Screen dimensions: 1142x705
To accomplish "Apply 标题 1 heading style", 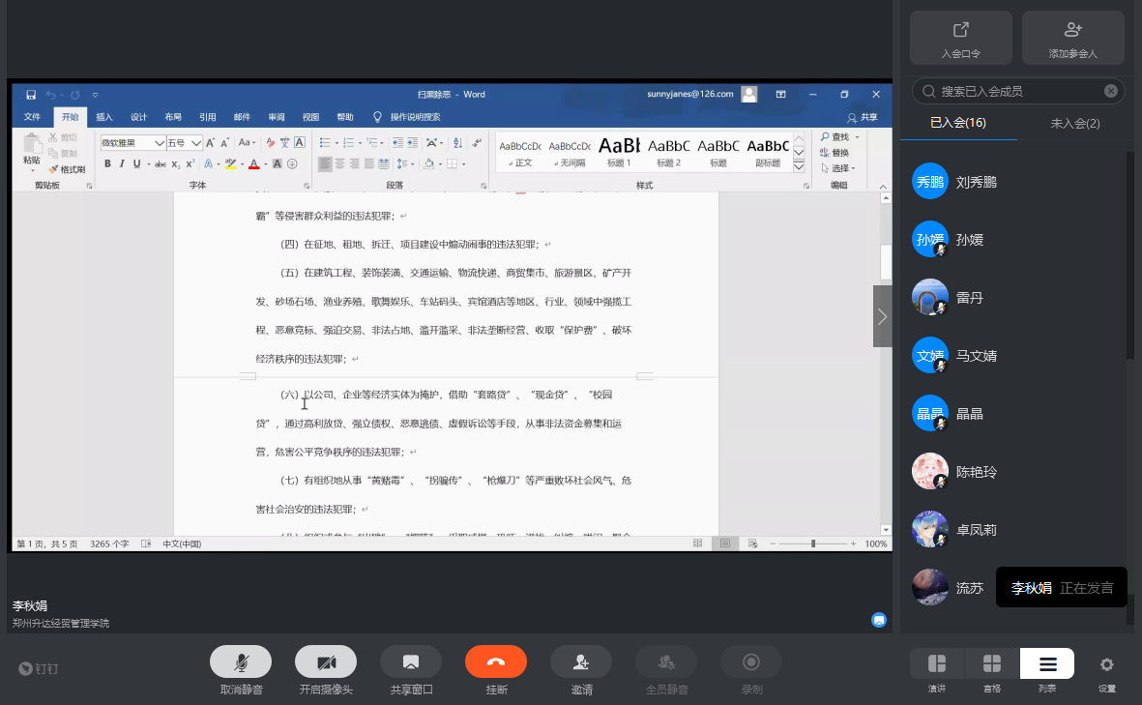I will 619,152.
